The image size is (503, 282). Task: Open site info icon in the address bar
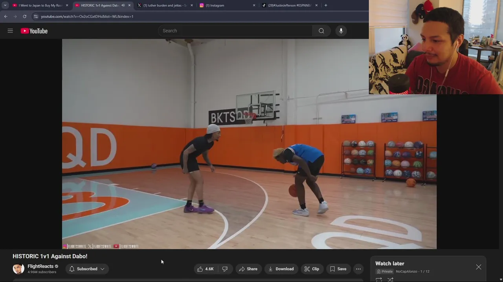click(x=36, y=16)
